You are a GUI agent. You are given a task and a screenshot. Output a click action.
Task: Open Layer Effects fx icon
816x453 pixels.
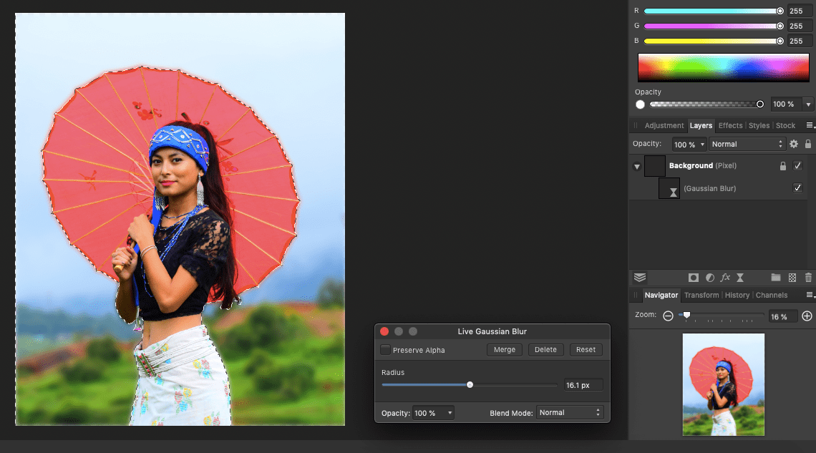click(725, 278)
